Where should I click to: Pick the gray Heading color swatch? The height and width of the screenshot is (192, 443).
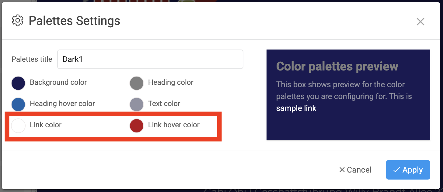tap(137, 83)
